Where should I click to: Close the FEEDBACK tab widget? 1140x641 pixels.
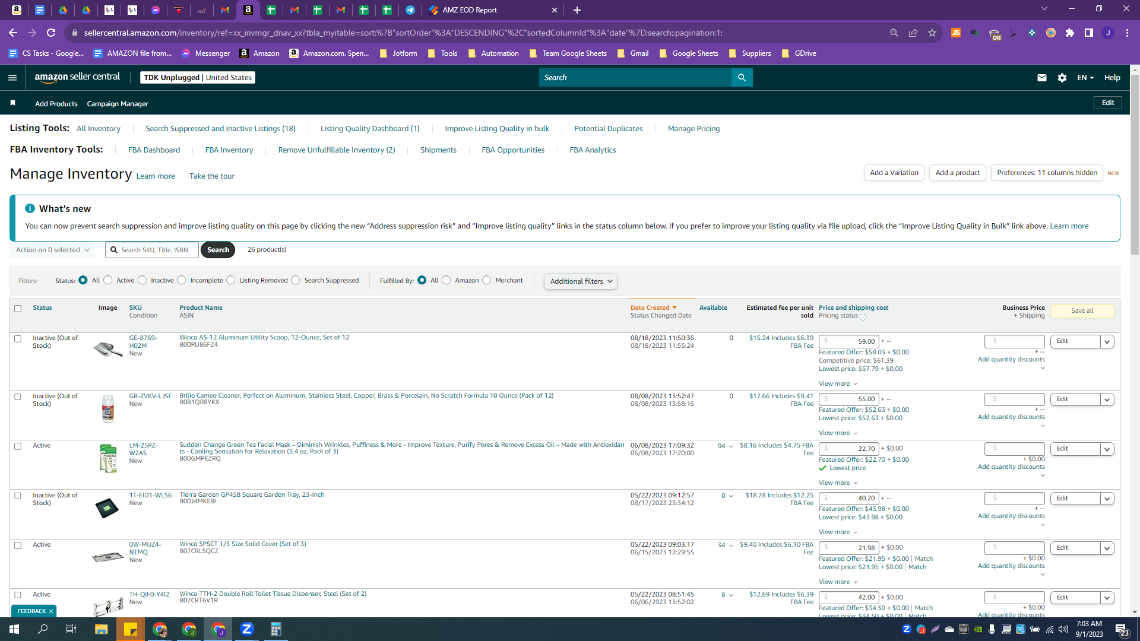(x=51, y=611)
